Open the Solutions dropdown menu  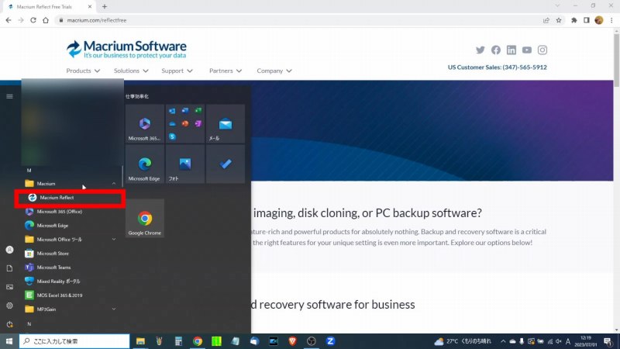pos(131,71)
